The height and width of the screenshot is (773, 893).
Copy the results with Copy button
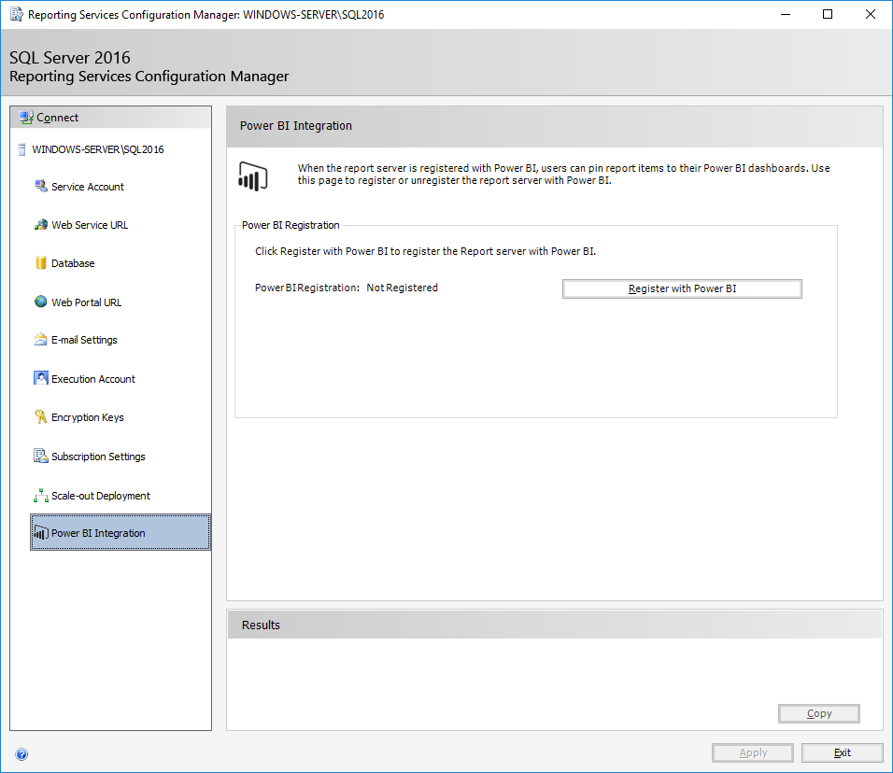(x=819, y=713)
